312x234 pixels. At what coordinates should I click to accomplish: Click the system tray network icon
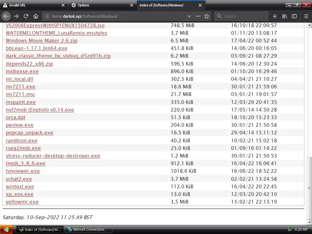coord(290,230)
